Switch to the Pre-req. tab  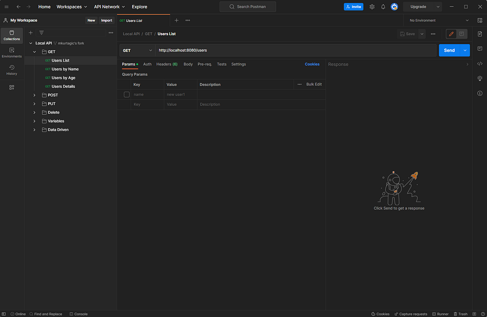coord(205,64)
